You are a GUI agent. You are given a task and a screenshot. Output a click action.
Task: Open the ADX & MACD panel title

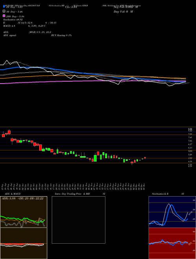(13, 194)
